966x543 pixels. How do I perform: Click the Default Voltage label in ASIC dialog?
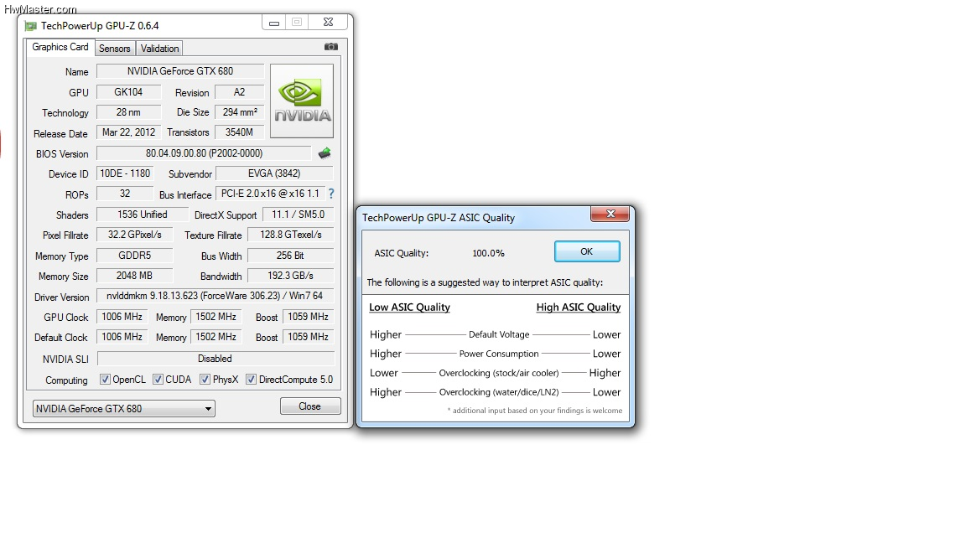[x=499, y=335]
